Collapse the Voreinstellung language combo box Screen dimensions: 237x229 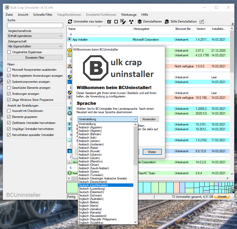[108, 119]
